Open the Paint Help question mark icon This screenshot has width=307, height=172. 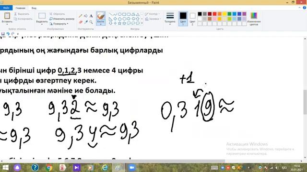coord(305,8)
